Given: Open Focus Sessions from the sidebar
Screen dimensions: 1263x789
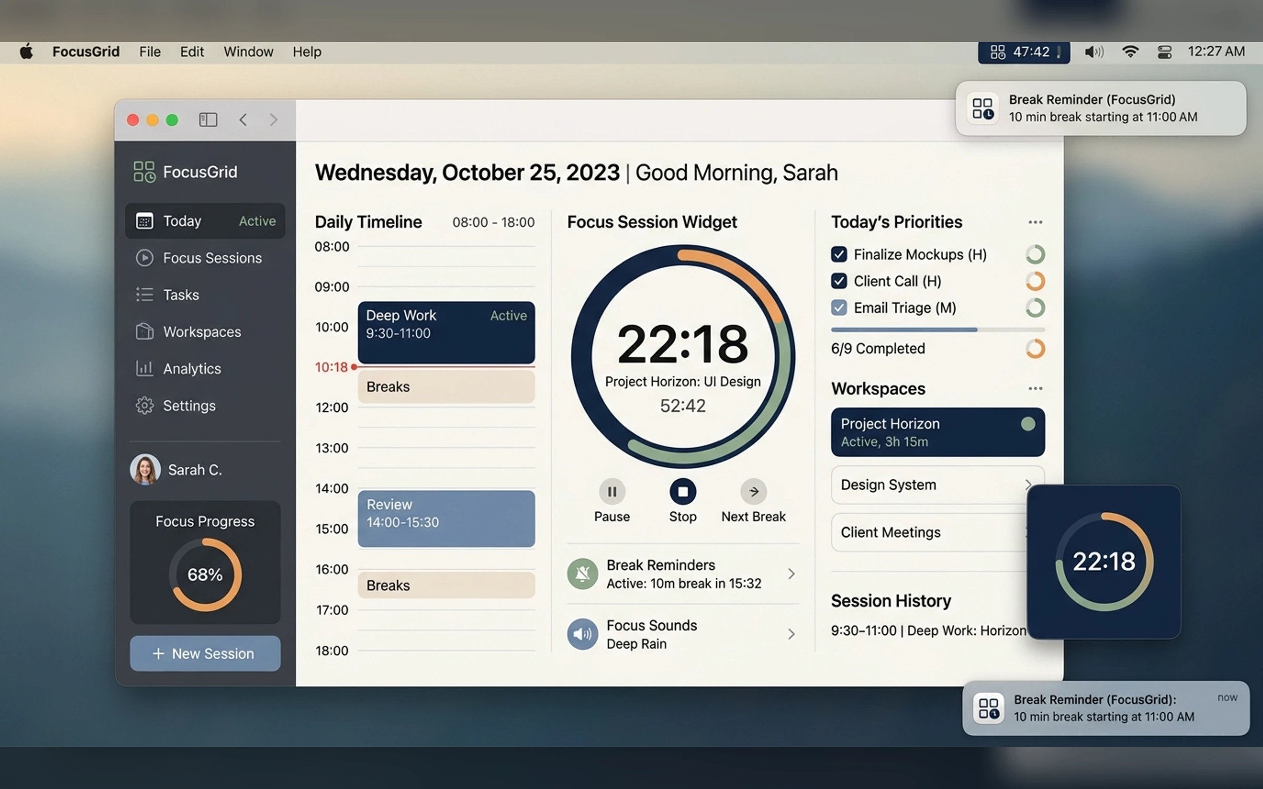Looking at the screenshot, I should pyautogui.click(x=205, y=258).
